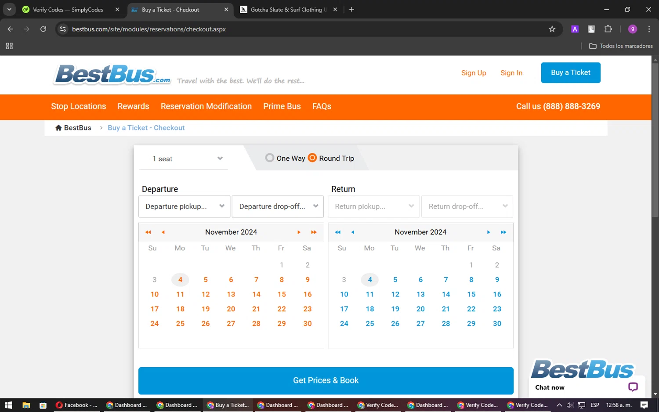Switch to Gotcha Skate & Surf Clothing tab
The height and width of the screenshot is (412, 659).
tap(289, 10)
